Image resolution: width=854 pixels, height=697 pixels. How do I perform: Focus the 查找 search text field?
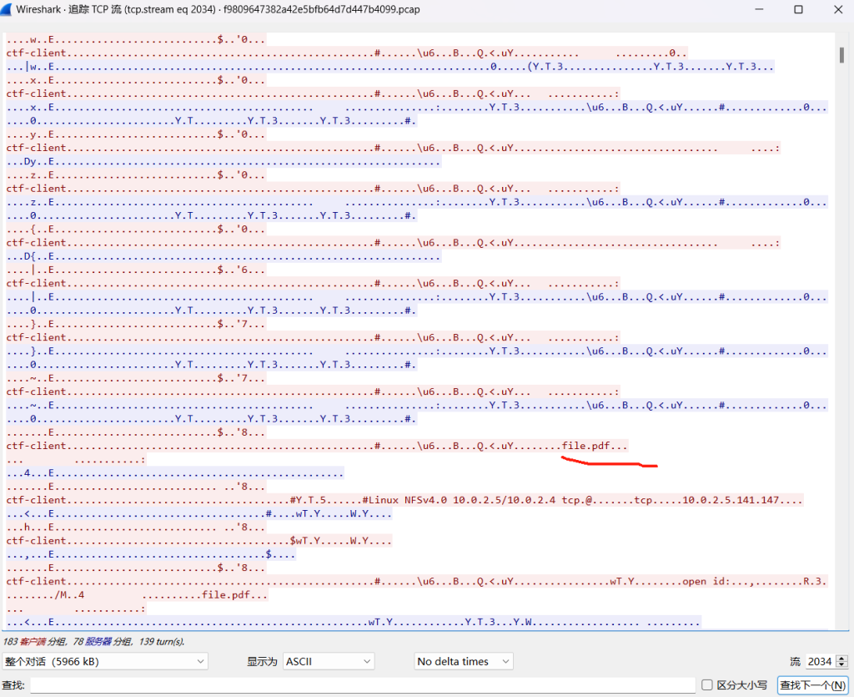pyautogui.click(x=363, y=684)
